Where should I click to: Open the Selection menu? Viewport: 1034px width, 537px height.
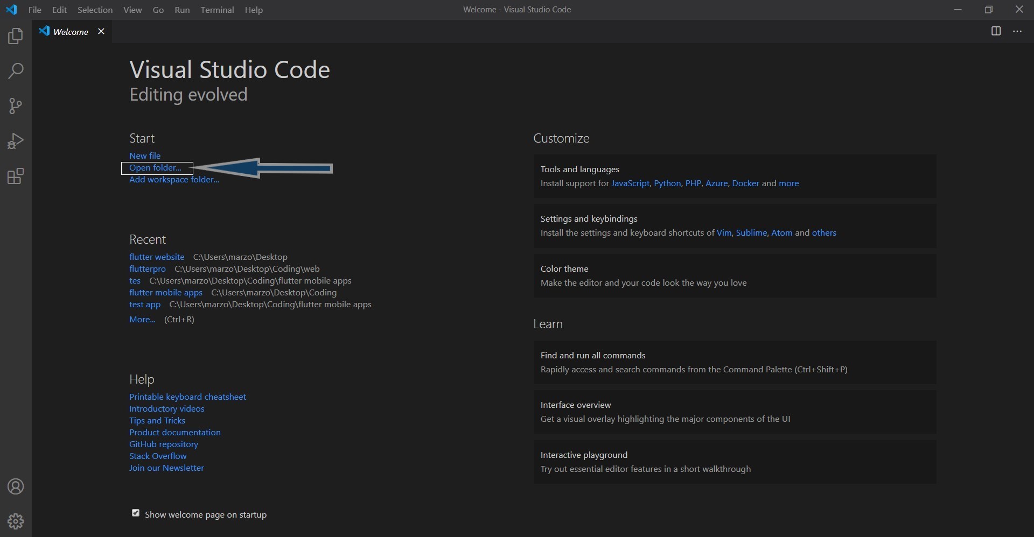pos(95,10)
